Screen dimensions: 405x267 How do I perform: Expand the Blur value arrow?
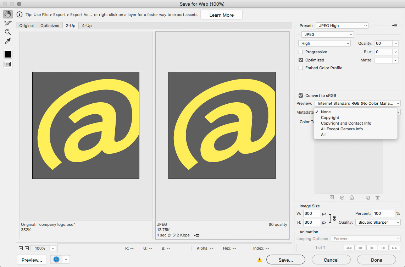(395, 52)
